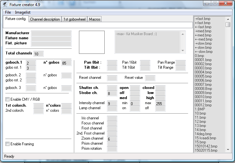Close the Fixture creator window
Viewport: 235px width, 163px height.
point(225,3)
